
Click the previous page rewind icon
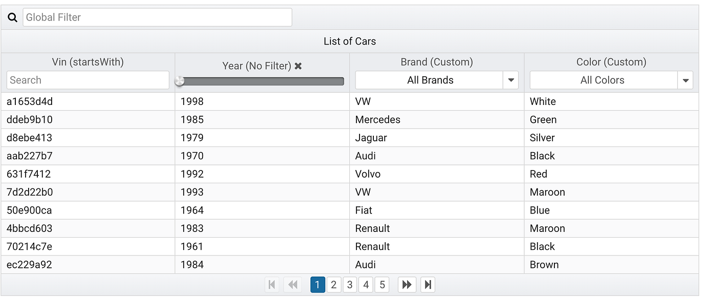(293, 285)
